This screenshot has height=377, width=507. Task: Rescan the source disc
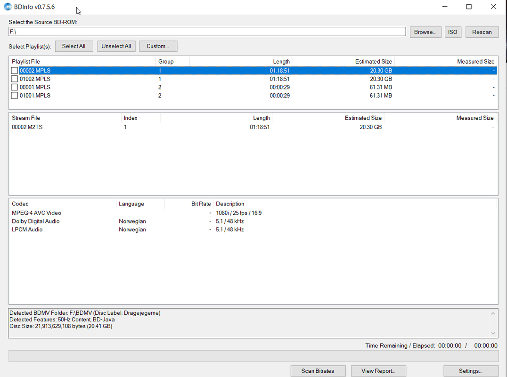tap(482, 32)
